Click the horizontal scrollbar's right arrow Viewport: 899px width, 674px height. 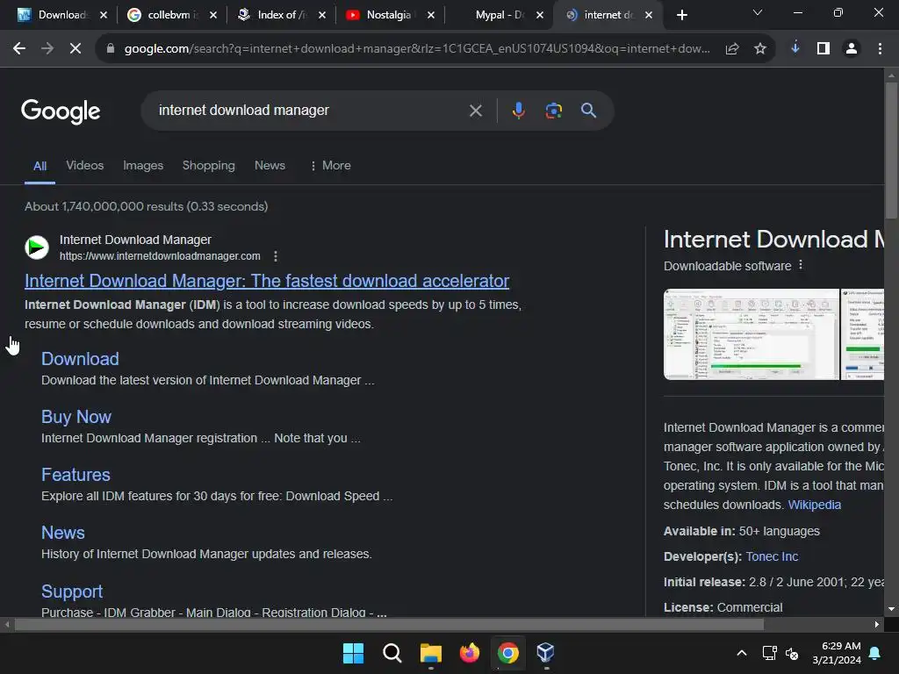coord(877,624)
